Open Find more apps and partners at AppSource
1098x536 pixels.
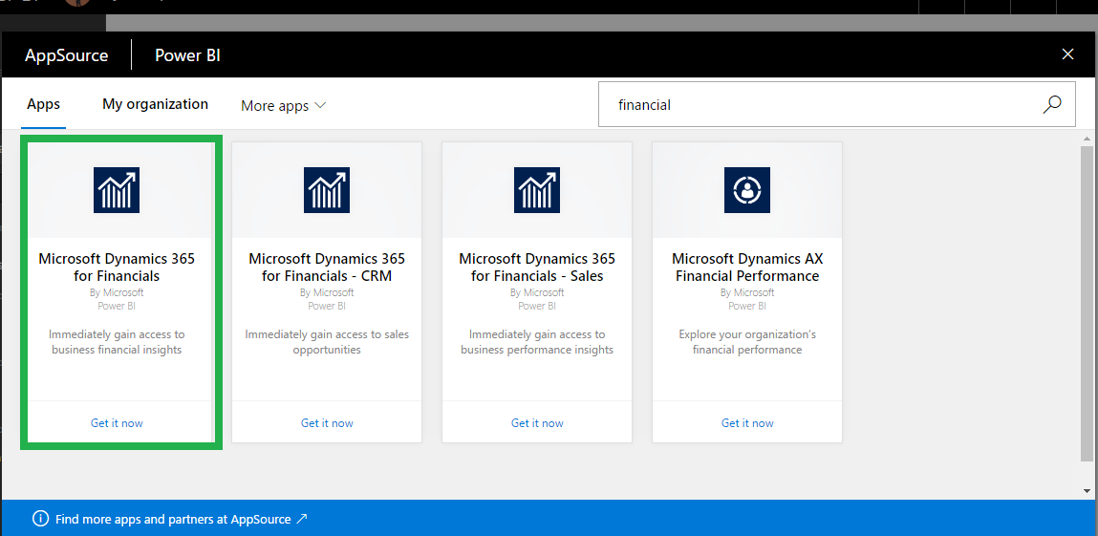coord(182,519)
